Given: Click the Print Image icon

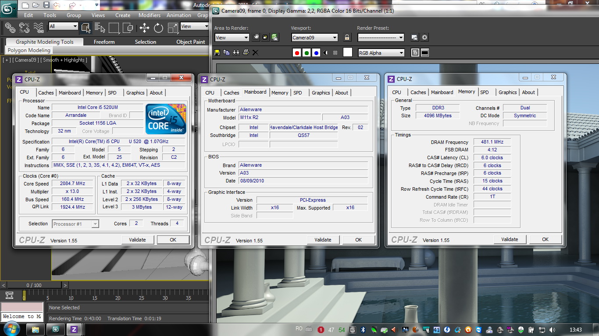Looking at the screenshot, I should 246,52.
